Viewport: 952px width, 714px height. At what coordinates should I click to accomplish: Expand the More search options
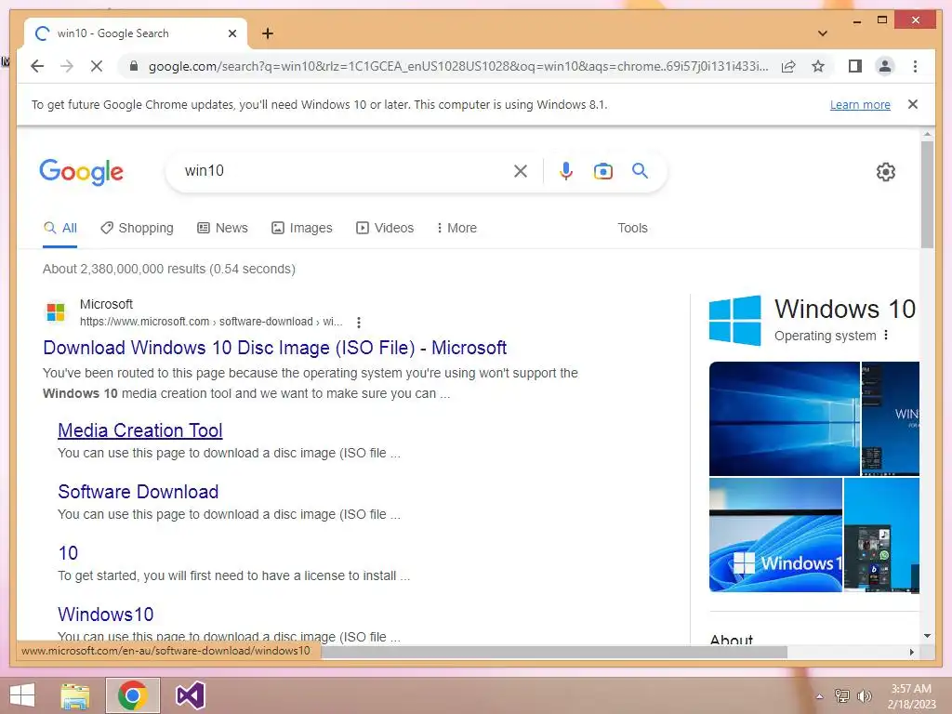point(456,229)
